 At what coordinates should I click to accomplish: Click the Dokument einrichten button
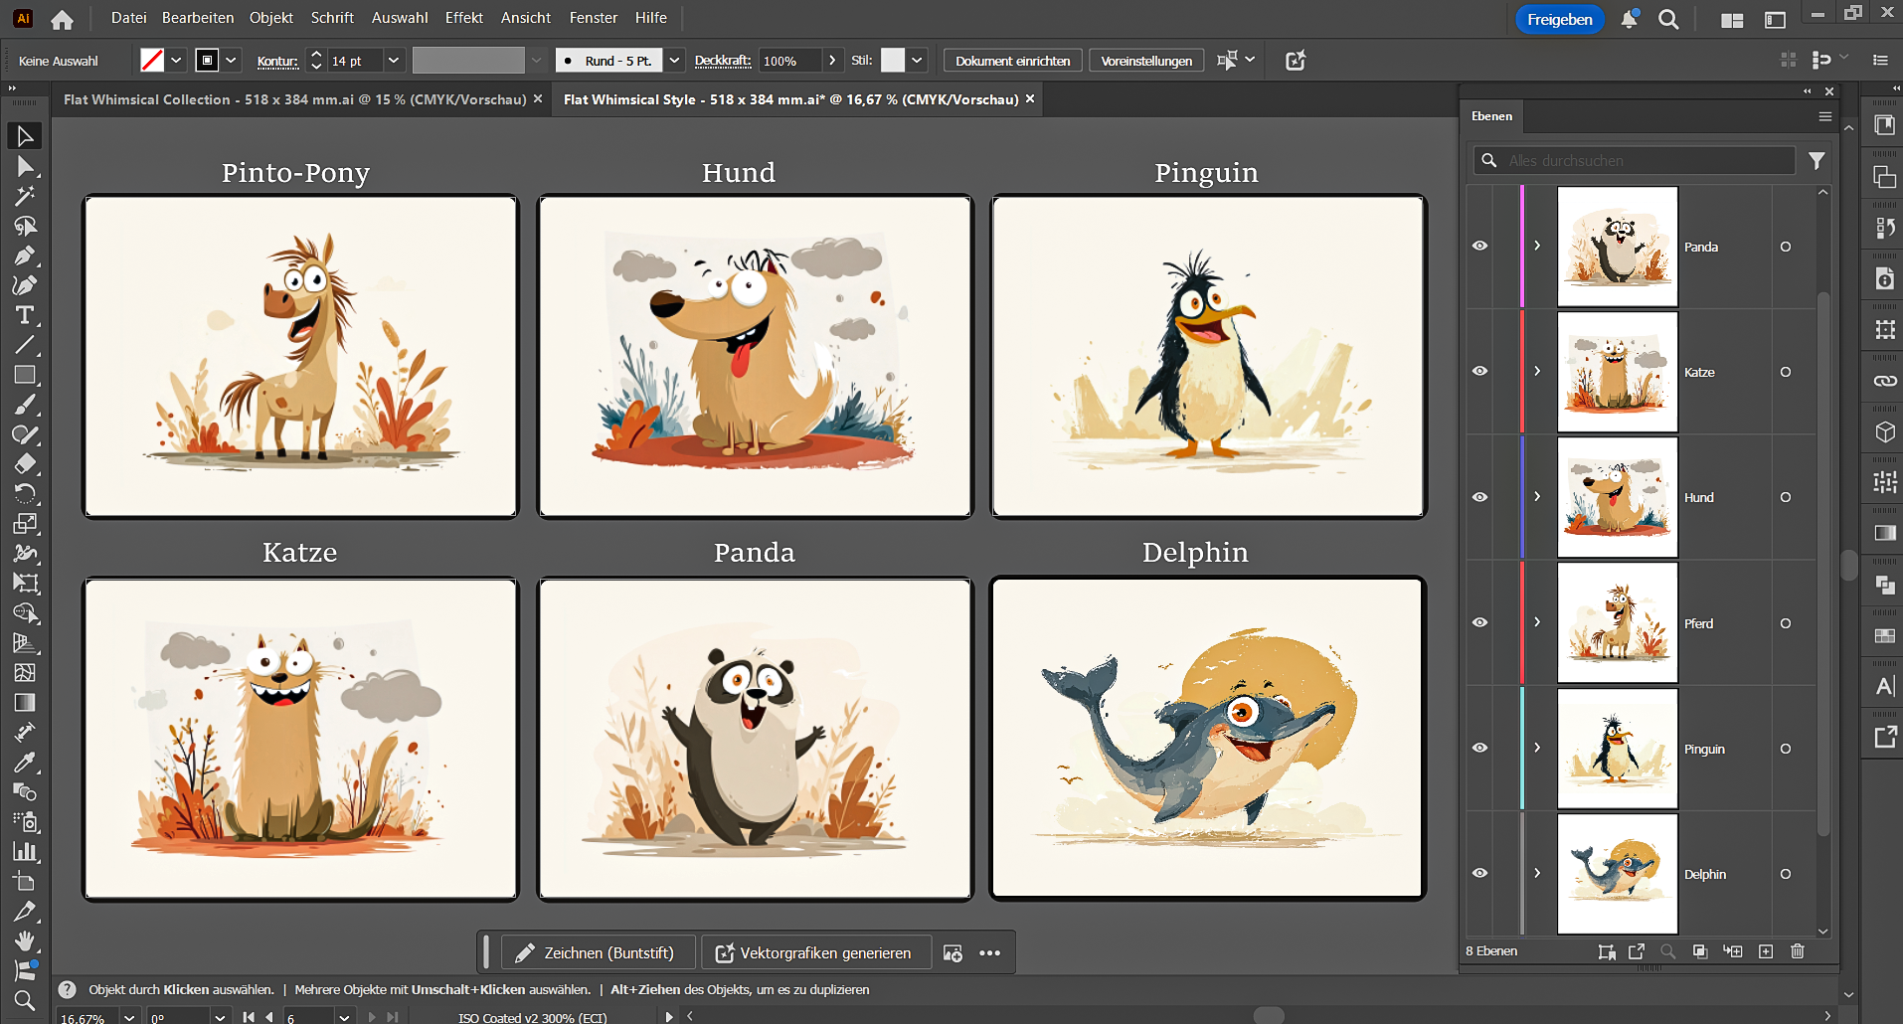(1012, 61)
